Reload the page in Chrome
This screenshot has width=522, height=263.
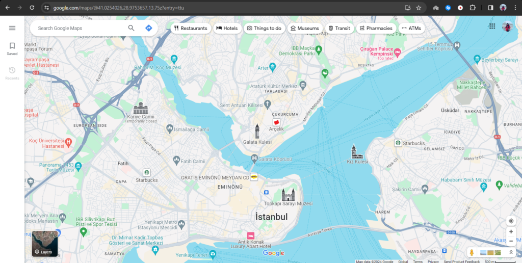32,8
